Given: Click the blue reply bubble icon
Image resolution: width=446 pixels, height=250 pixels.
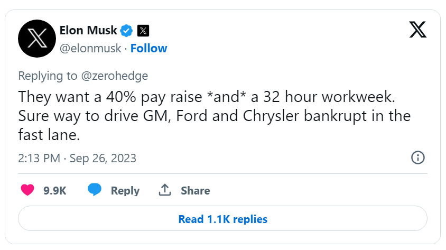Looking at the screenshot, I should point(95,190).
